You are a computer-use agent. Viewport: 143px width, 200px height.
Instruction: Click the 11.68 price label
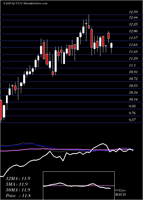point(133,45)
